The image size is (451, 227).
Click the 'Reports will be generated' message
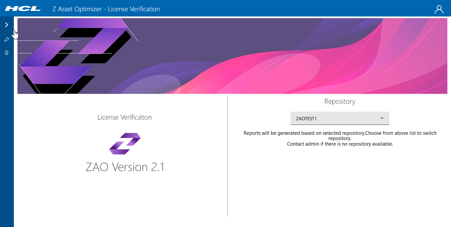click(340, 136)
